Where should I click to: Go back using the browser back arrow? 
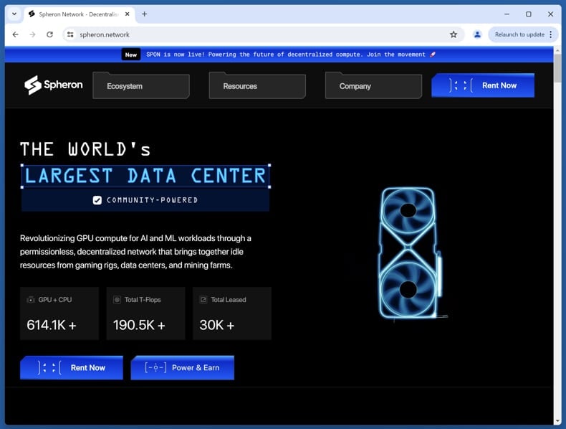tap(15, 34)
